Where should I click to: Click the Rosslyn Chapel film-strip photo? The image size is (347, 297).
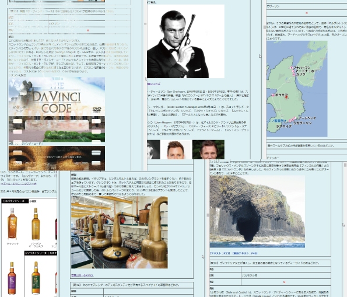57,129
